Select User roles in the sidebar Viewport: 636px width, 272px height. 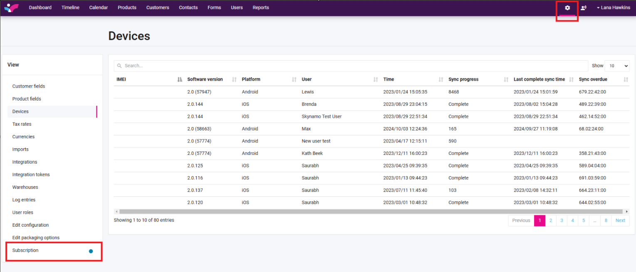23,213
